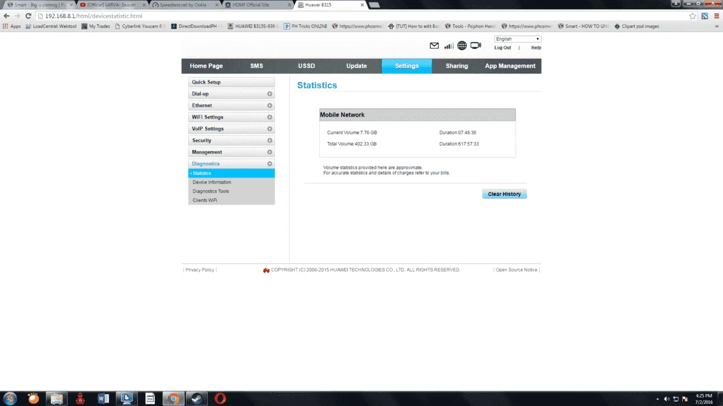The width and height of the screenshot is (723, 406).
Task: Expand the WiFi Settings section
Action: [231, 117]
